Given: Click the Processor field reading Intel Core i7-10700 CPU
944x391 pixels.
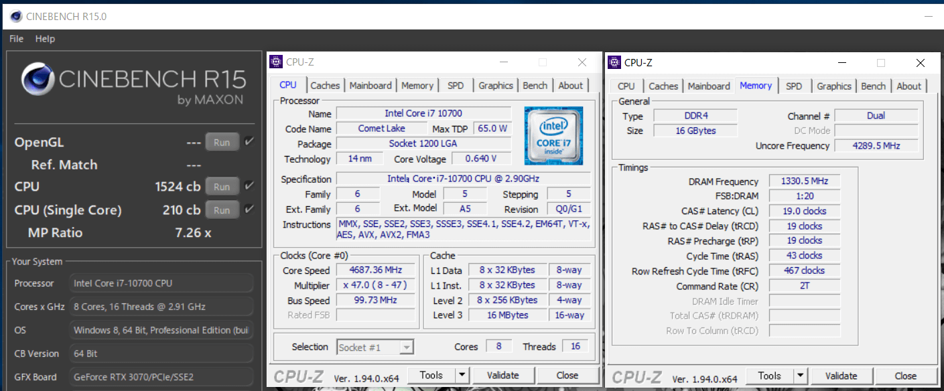Looking at the screenshot, I should (161, 283).
